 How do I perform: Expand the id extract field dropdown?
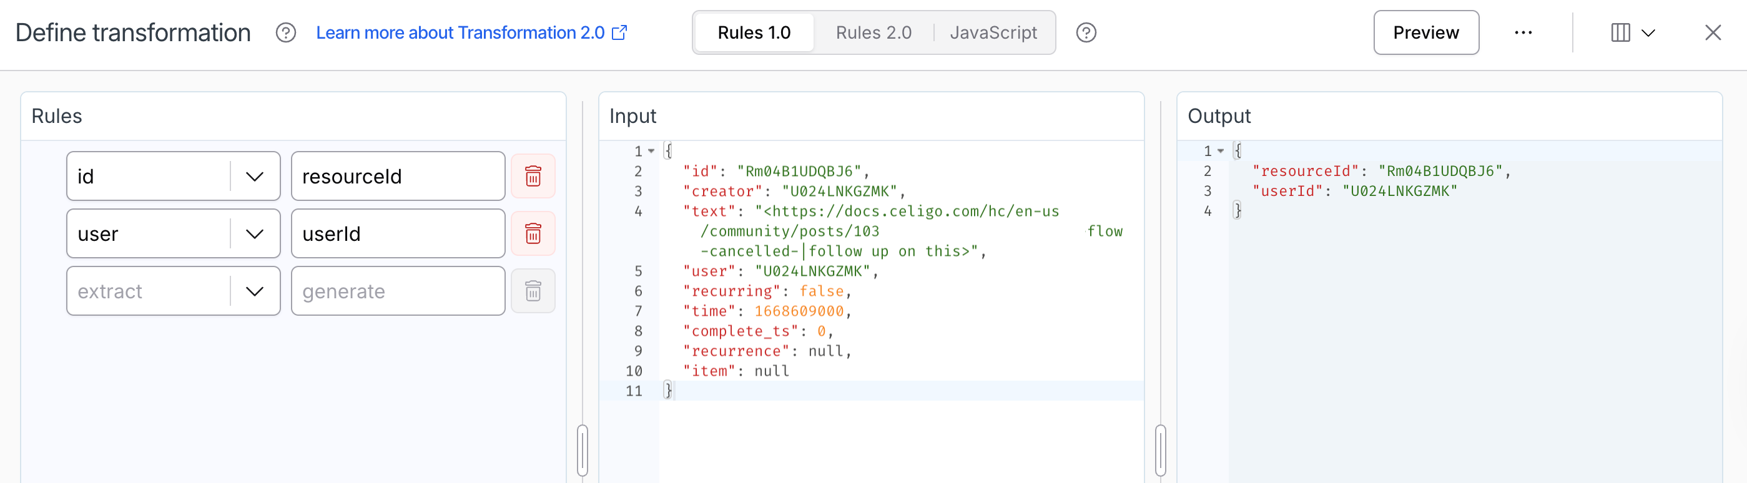click(254, 177)
